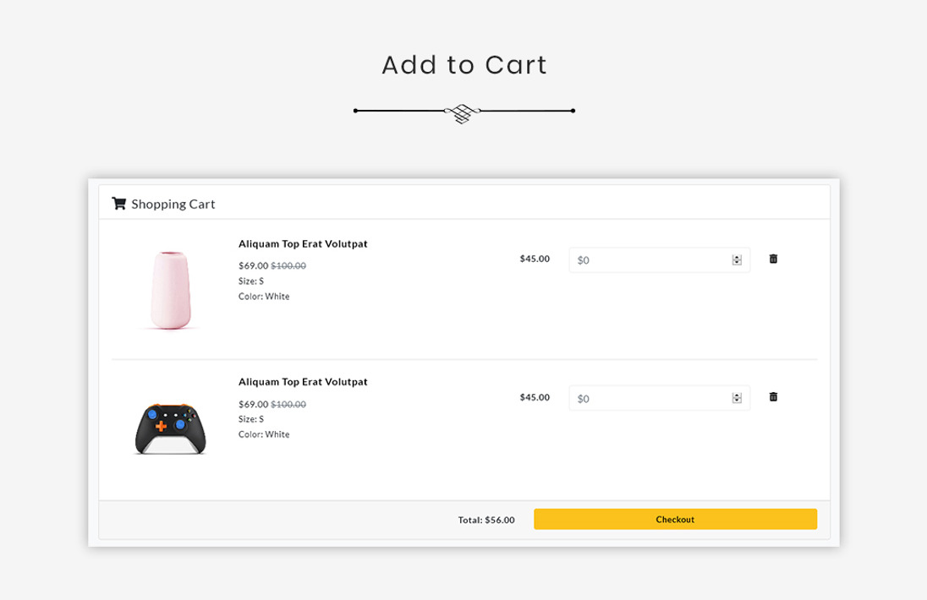This screenshot has height=600, width=927.
Task: Open the first Aliquam Top Erat Volutpat title
Action: (303, 244)
